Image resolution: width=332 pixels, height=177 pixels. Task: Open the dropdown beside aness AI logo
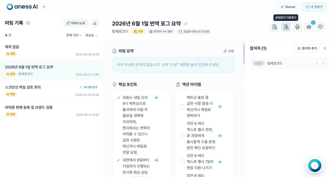[44, 7]
